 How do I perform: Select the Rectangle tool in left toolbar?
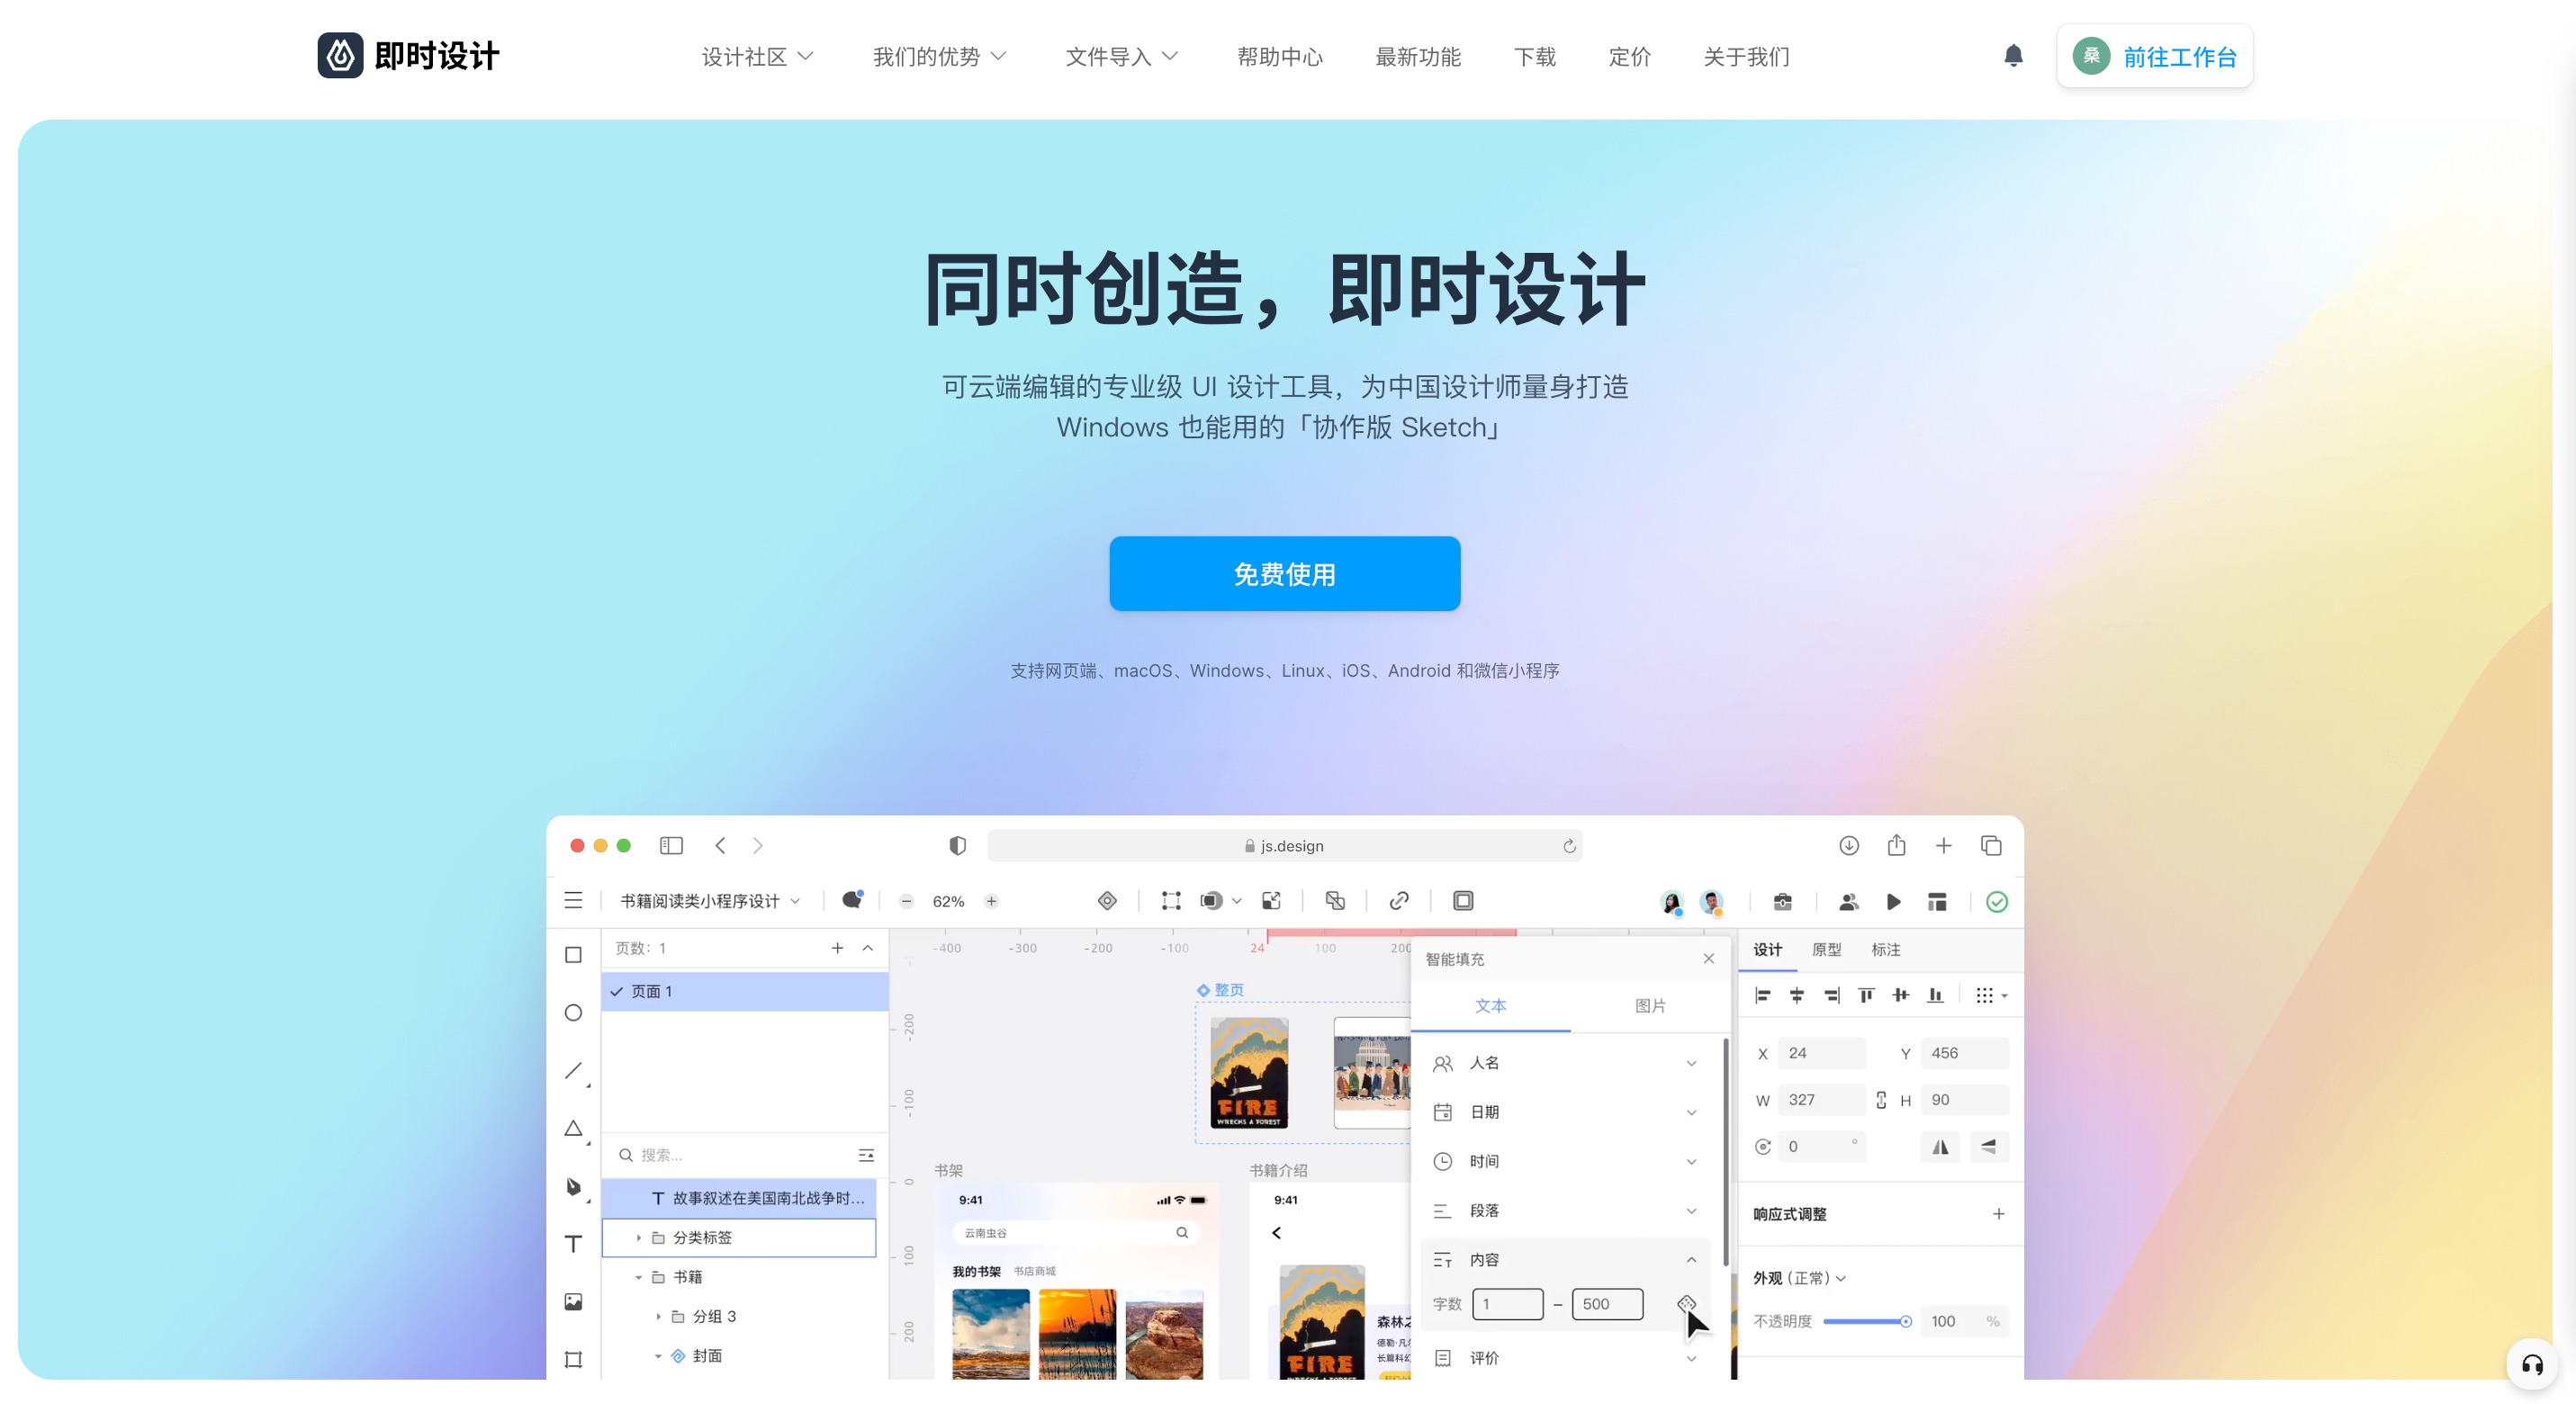[573, 954]
